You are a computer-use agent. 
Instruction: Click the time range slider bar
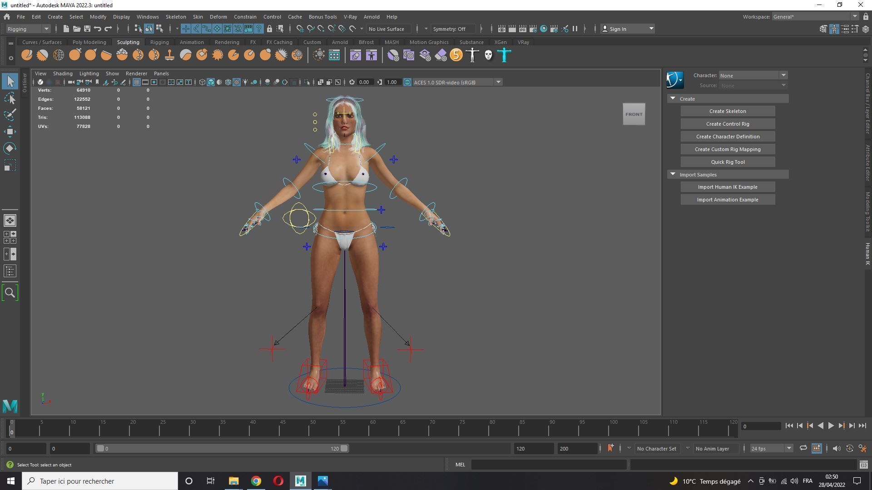pyautogui.click(x=222, y=448)
